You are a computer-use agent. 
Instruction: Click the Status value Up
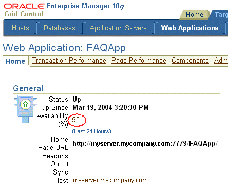(77, 100)
